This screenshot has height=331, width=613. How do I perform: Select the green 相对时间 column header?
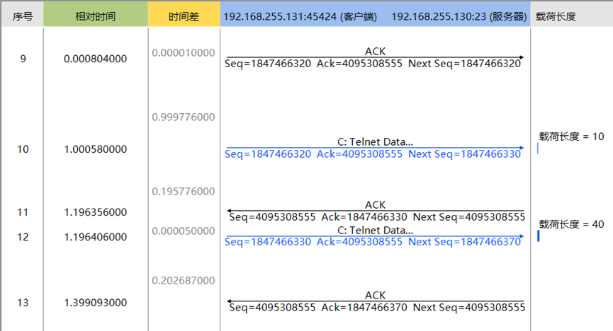click(95, 16)
